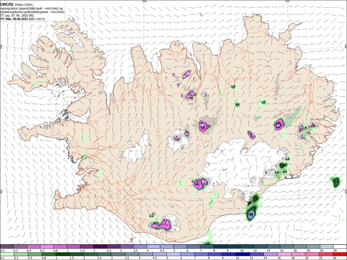Image resolution: width=347 pixels, height=260 pixels.
Task: Click the slydda/snjókoma legend description line
Action: point(32,12)
